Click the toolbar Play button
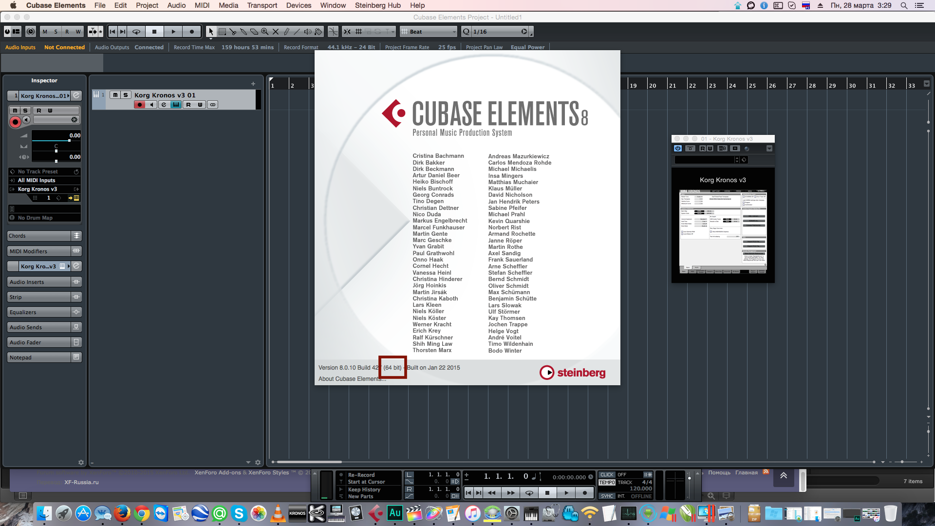The height and width of the screenshot is (526, 935). point(173,32)
